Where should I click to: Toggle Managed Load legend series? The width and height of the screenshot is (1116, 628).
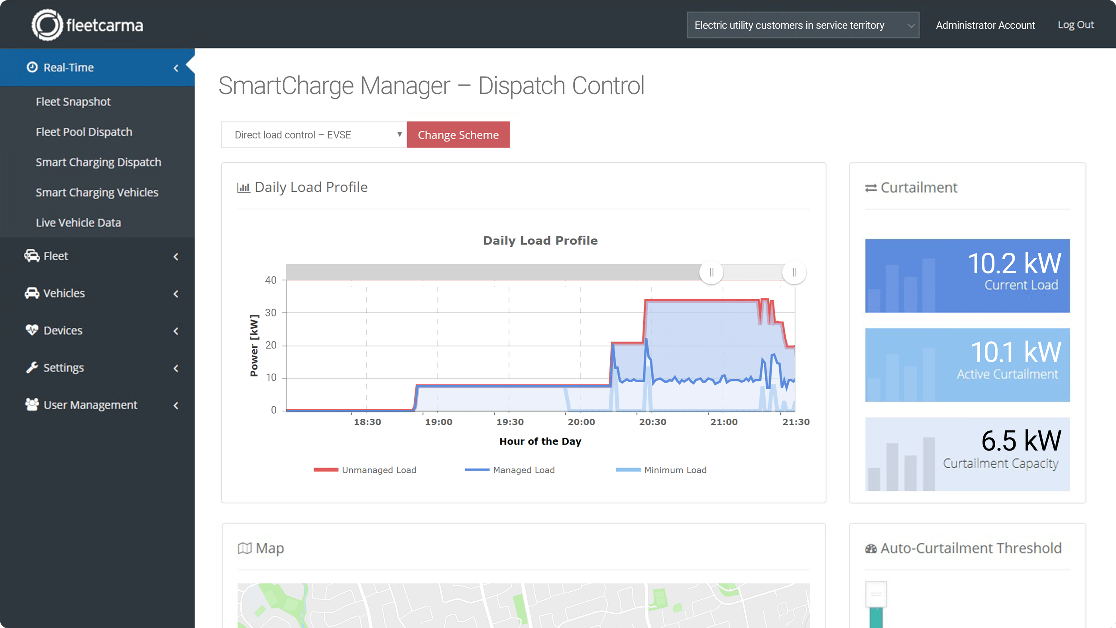coord(509,470)
